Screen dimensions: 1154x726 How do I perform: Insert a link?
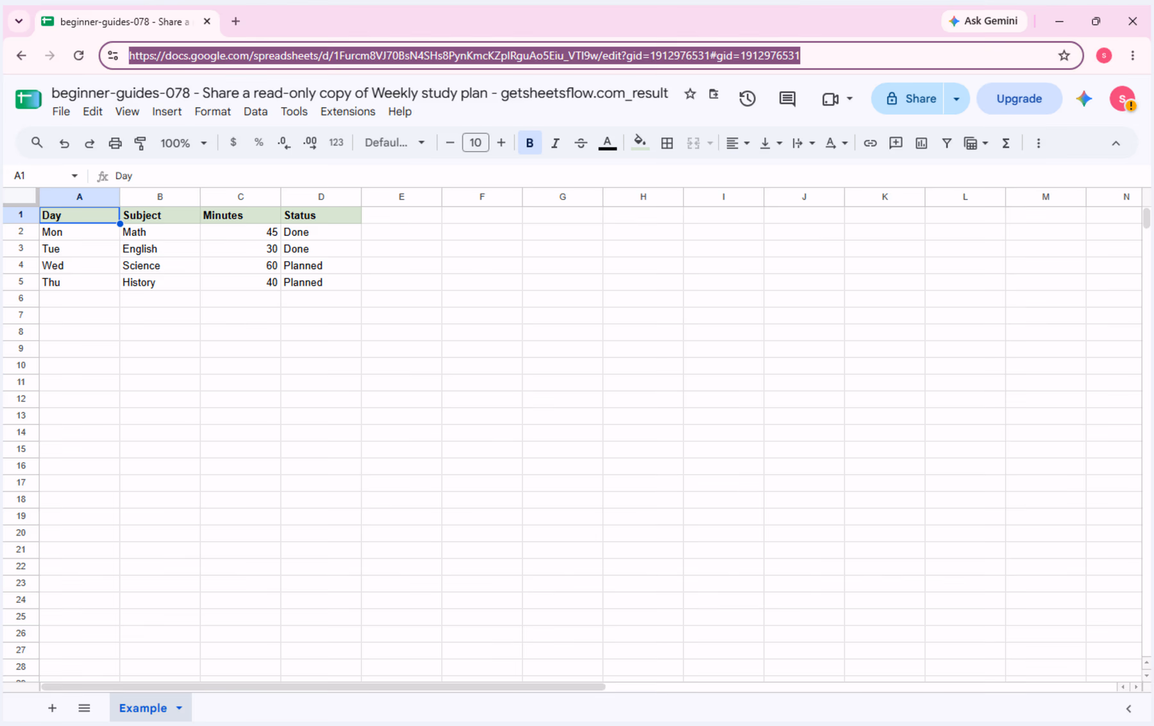click(x=870, y=143)
